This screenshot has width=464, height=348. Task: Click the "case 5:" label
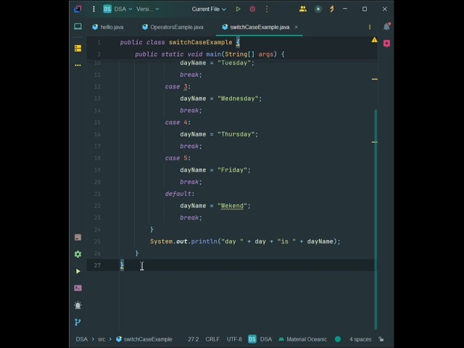click(x=178, y=158)
